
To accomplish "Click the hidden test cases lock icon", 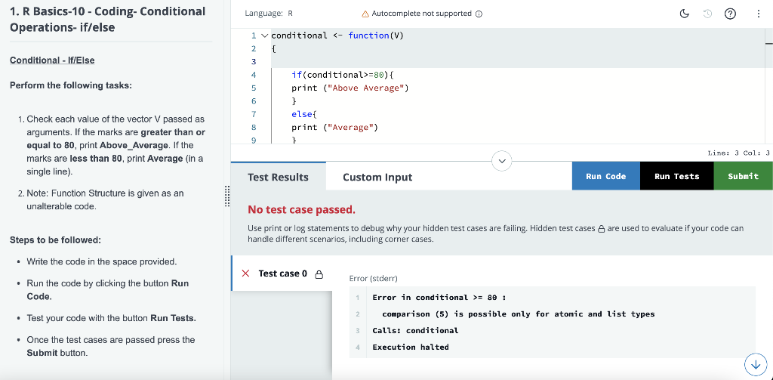I will pos(601,229).
